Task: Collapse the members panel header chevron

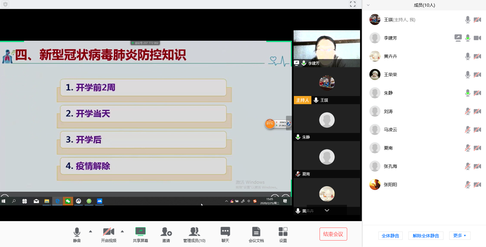Action: pos(368,5)
